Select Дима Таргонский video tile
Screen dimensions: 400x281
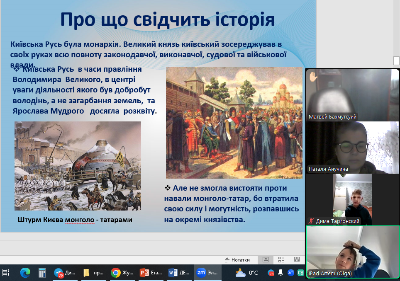[x=352, y=199]
